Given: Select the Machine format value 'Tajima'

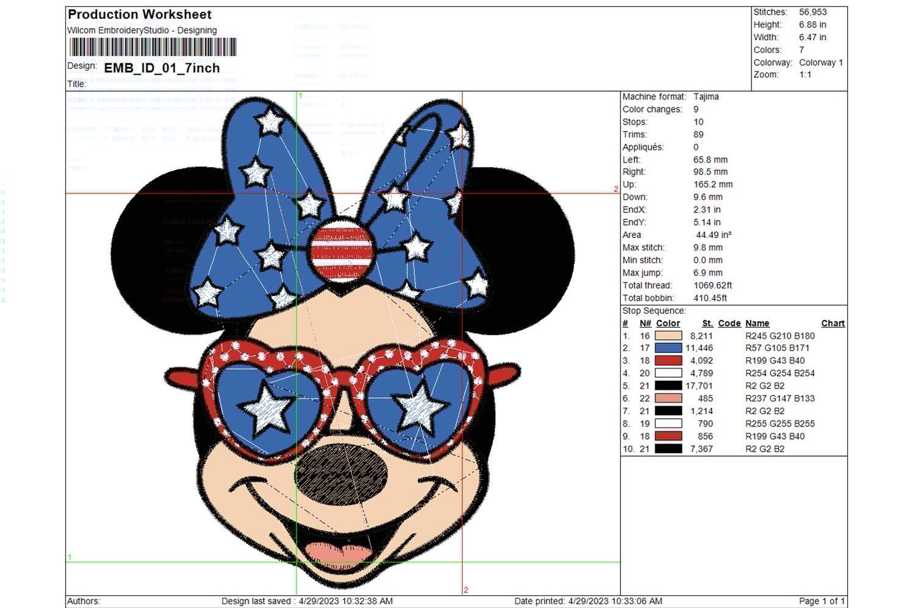Looking at the screenshot, I should pyautogui.click(x=706, y=97).
